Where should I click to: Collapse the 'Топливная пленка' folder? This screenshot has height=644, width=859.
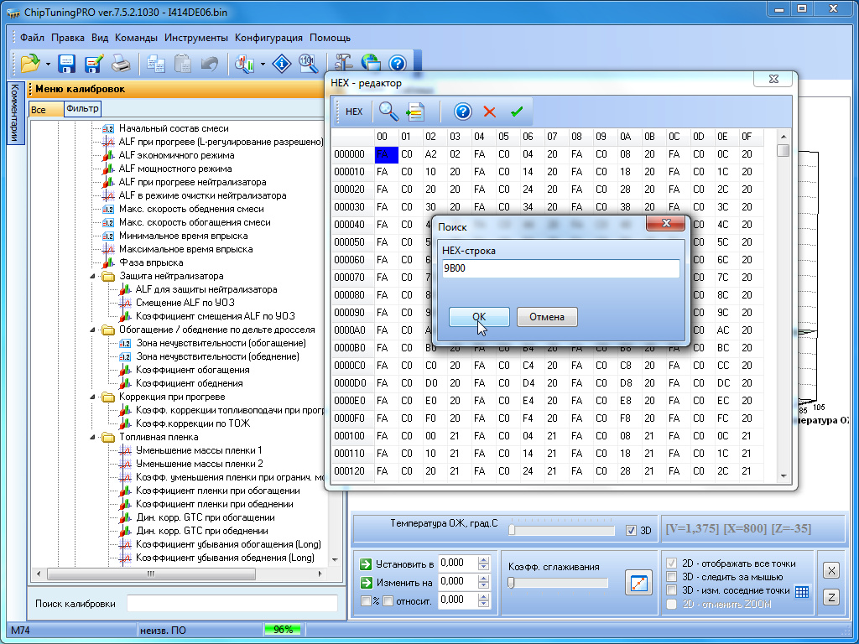click(x=92, y=437)
